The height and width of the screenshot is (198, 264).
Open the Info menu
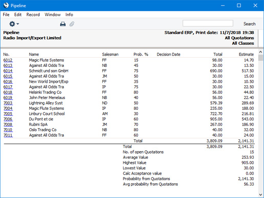(x=69, y=15)
